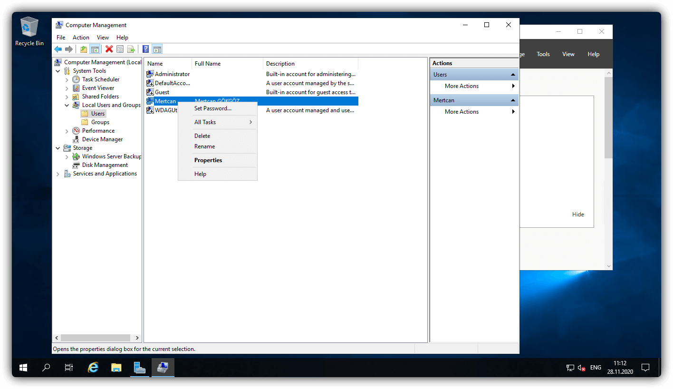Screen dimensions: 673x389
Task: Click the Task Scheduler clock icon
Action: coord(76,79)
